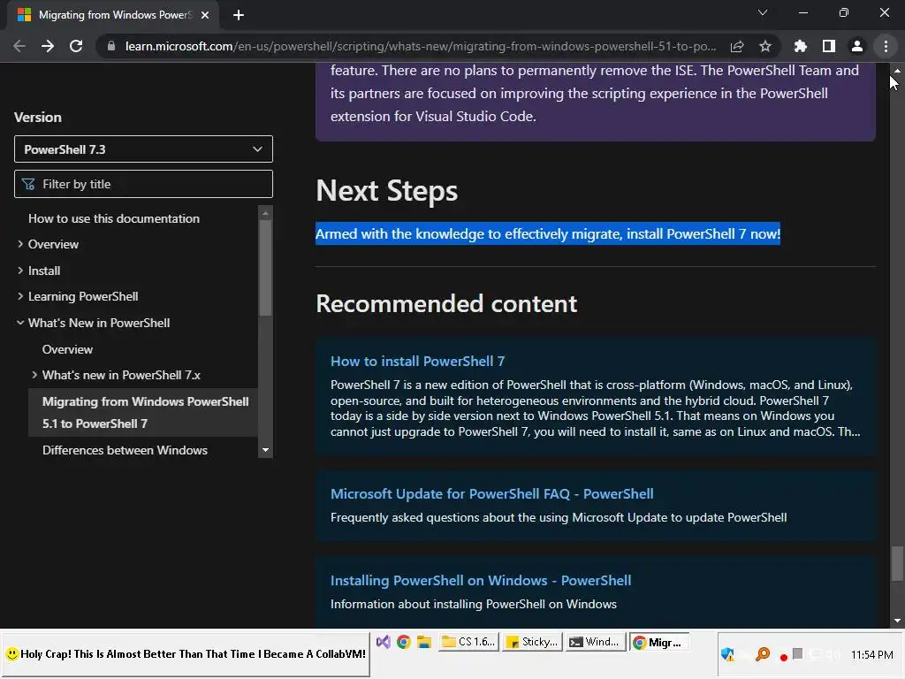Open the orange magnifier tray icon

click(763, 654)
